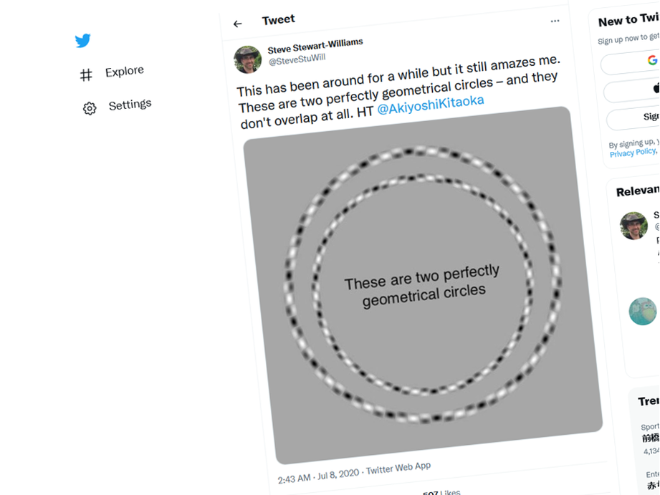Open the Privacy Policy link
The width and height of the screenshot is (660, 495).
pos(632,153)
